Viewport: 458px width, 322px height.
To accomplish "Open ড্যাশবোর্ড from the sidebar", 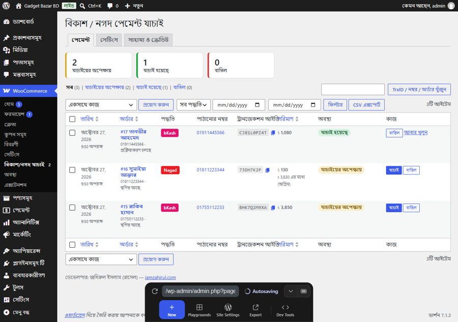I will (x=23, y=21).
